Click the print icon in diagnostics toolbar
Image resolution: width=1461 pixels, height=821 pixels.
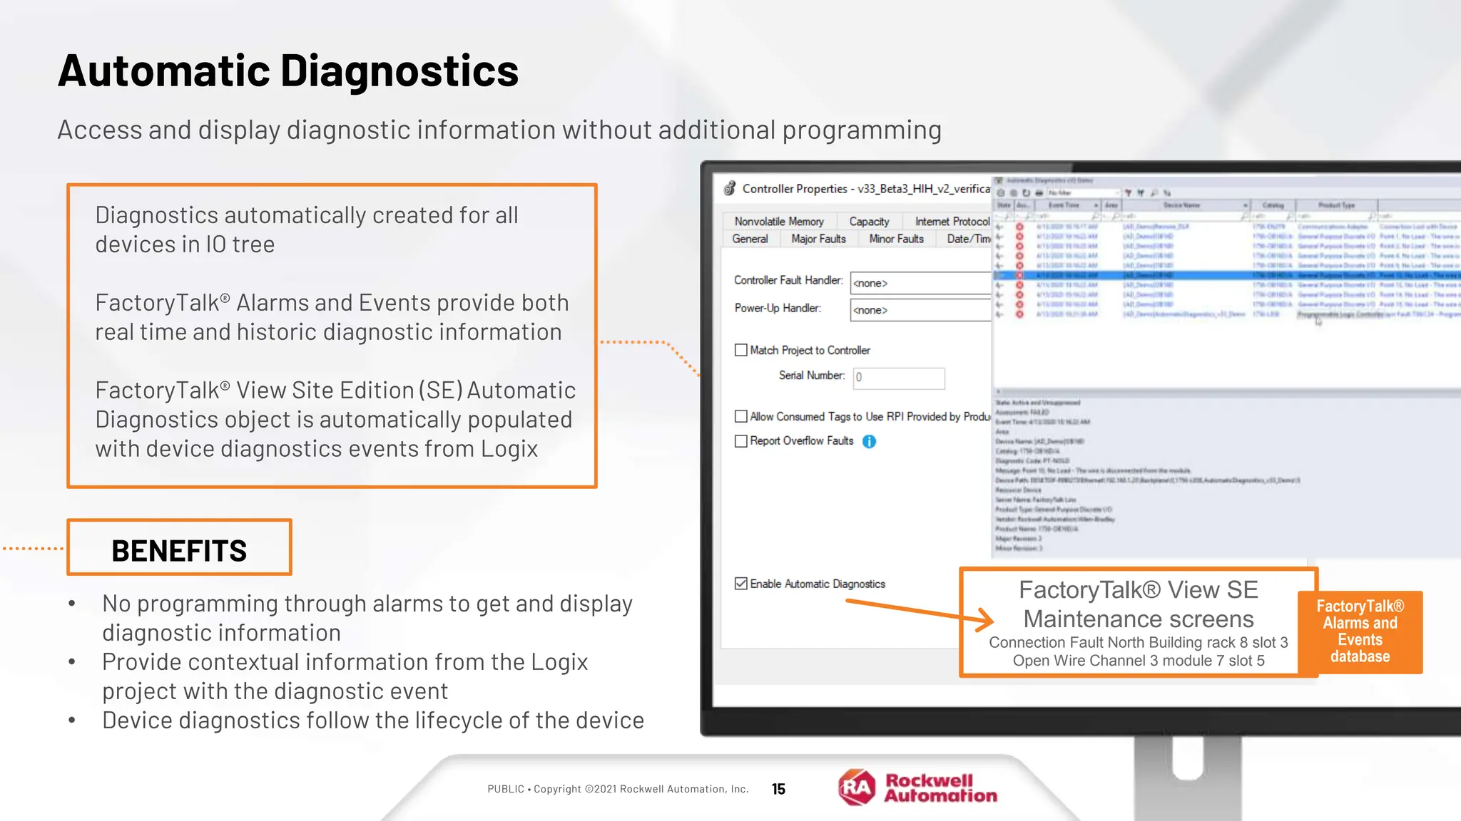[x=1039, y=193]
